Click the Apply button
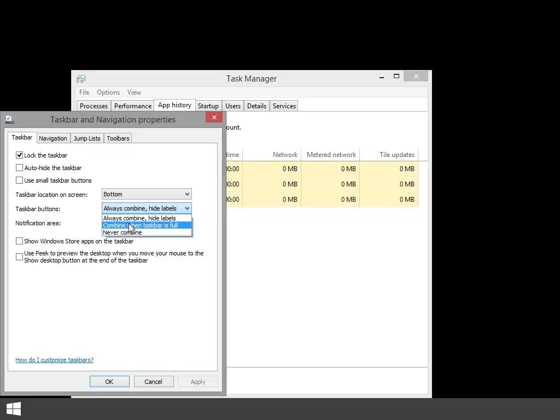 point(198,381)
